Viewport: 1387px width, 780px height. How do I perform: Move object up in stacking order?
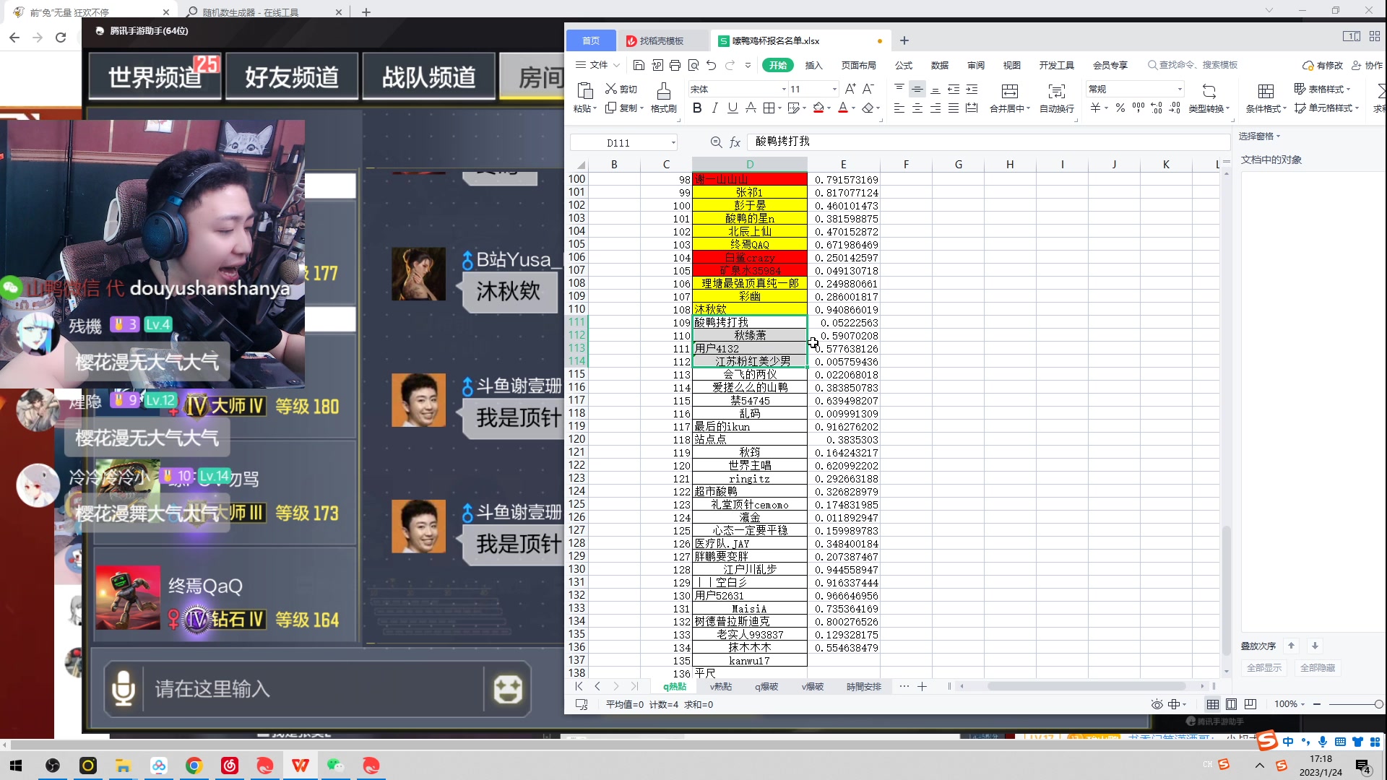click(x=1292, y=646)
